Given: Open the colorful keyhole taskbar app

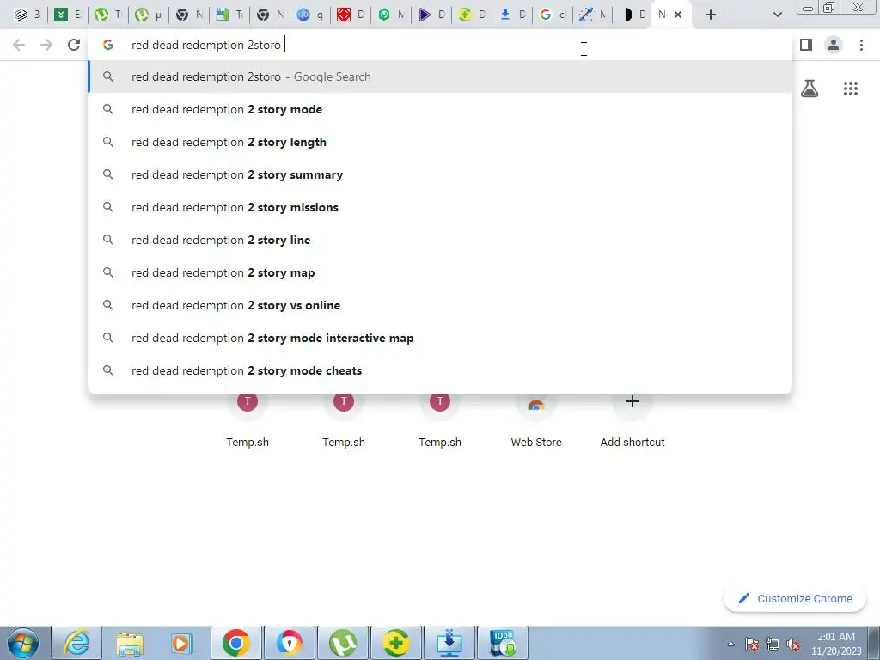Looking at the screenshot, I should [289, 643].
